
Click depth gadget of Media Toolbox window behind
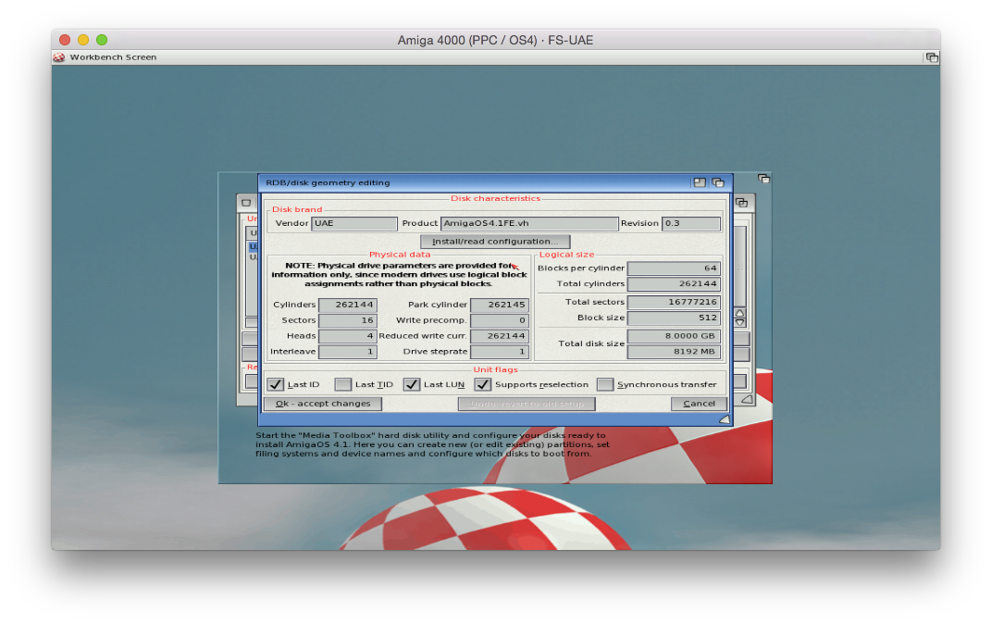pos(741,203)
